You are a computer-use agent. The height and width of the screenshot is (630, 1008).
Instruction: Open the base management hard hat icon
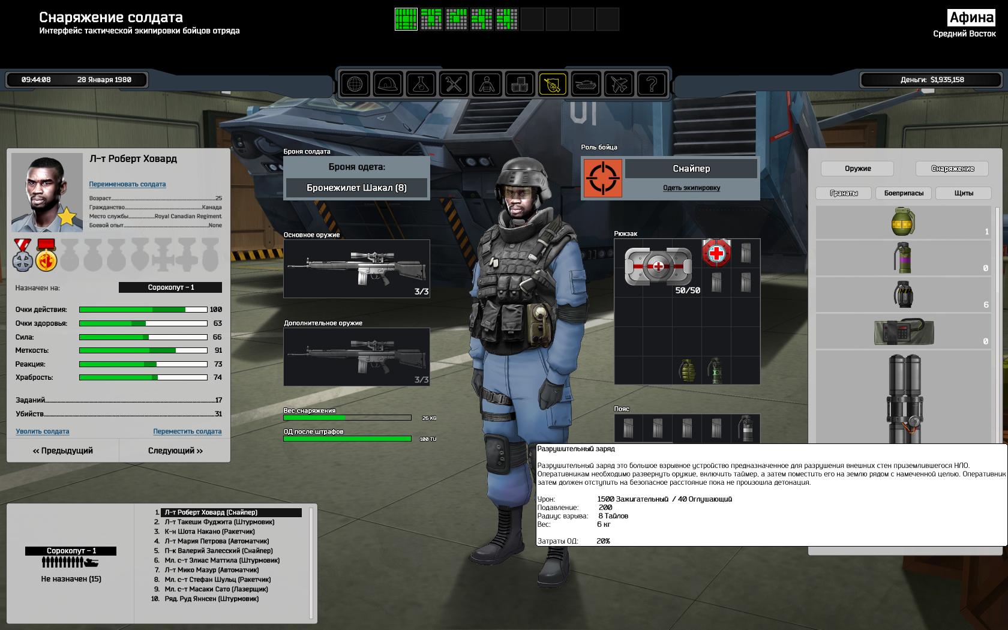(x=388, y=84)
